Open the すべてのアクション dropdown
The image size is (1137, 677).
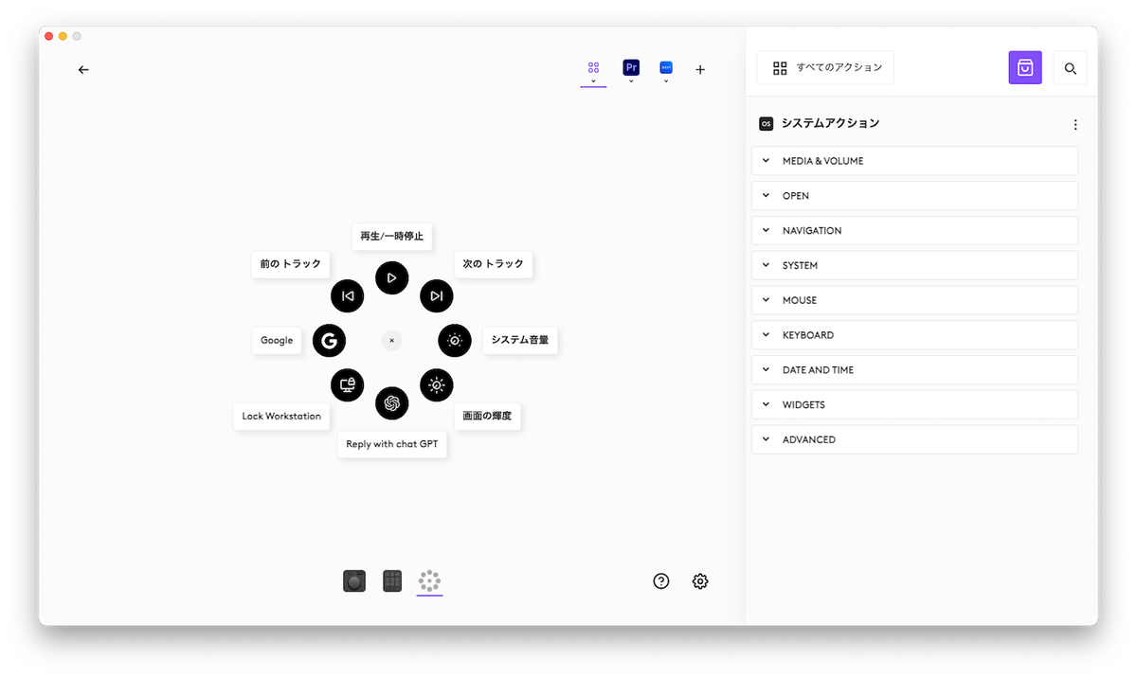(824, 67)
